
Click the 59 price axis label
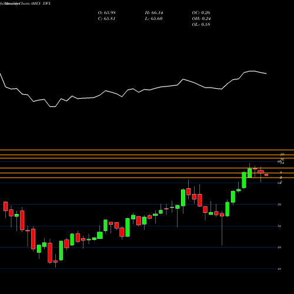pyautogui.click(x=279, y=205)
